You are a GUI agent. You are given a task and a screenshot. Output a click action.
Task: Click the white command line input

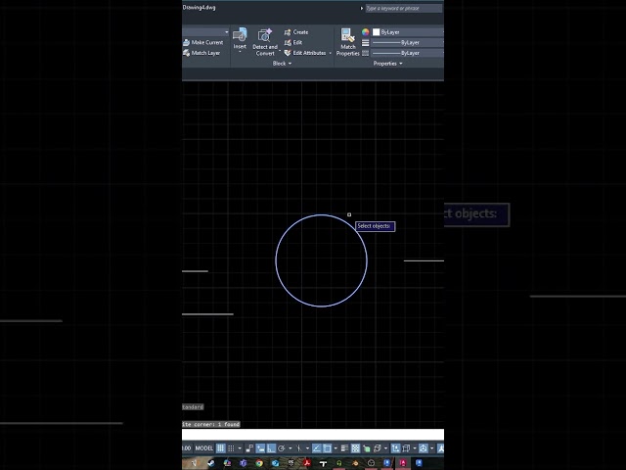[x=313, y=435]
